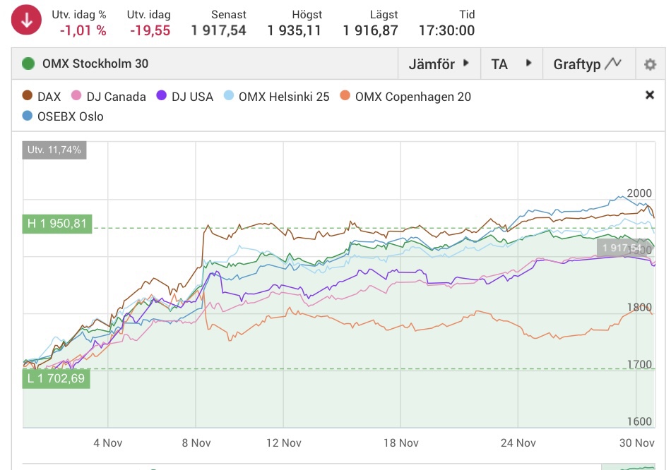
Task: Click the 8 Nov date axis marker
Action: click(x=196, y=443)
